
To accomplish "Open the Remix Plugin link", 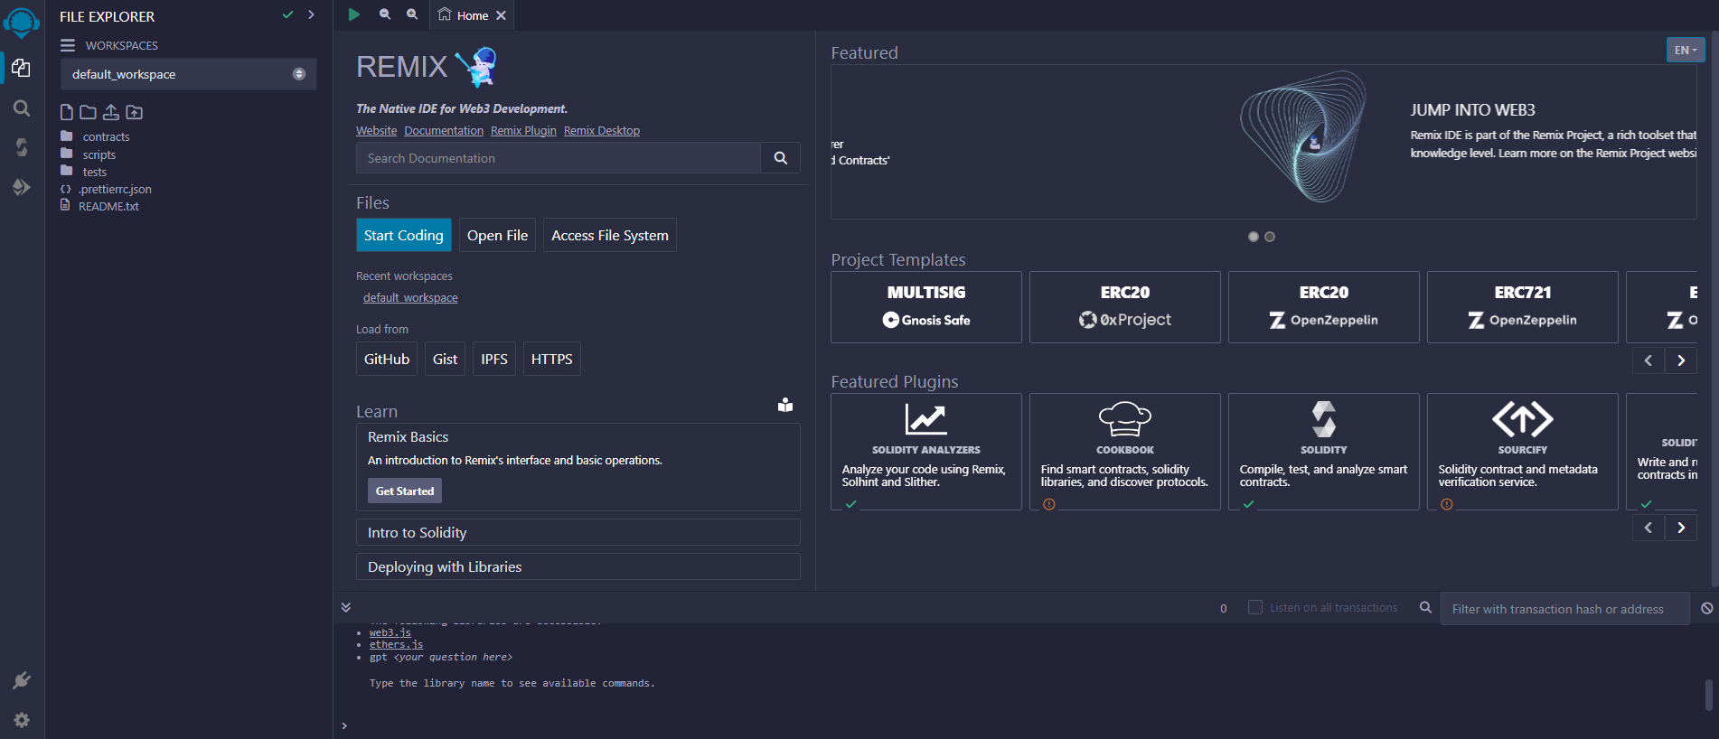I will coord(523,131).
